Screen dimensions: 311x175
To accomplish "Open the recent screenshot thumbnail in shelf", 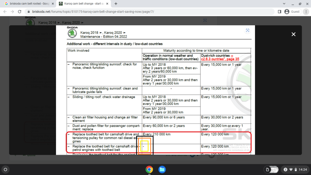I will 274,169.
